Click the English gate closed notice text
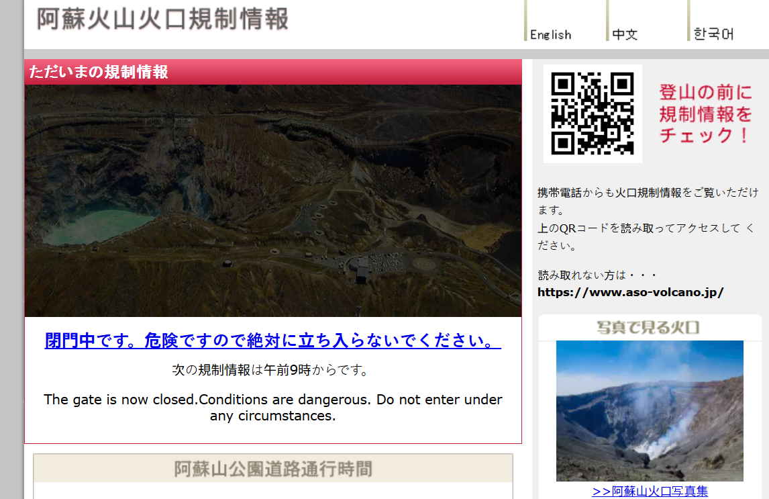Screen dimensions: 769x499 pyautogui.click(x=272, y=408)
